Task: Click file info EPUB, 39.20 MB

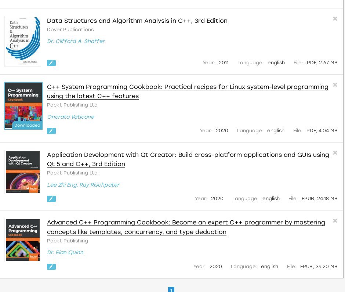Action: [319, 266]
